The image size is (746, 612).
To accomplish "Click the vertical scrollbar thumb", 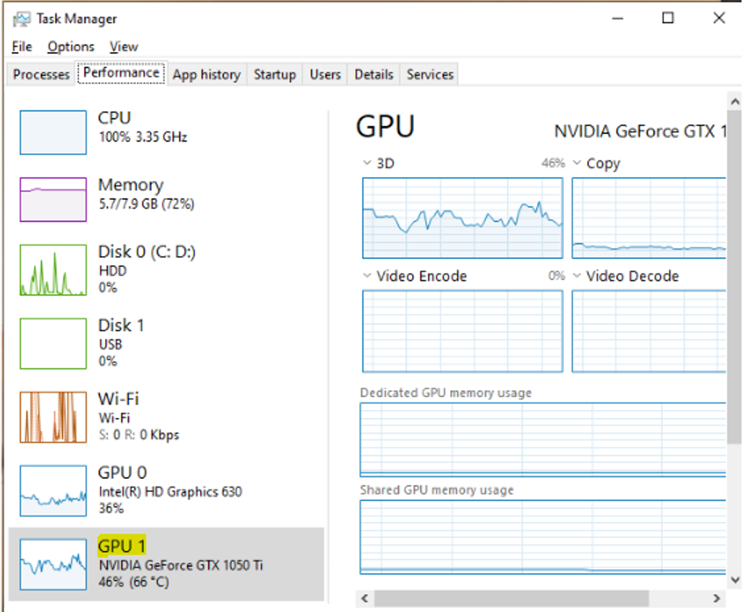I will tap(735, 277).
